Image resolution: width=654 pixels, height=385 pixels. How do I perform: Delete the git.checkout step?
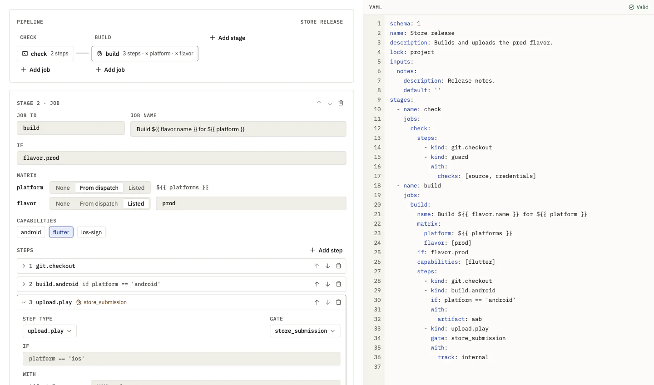pyautogui.click(x=338, y=266)
